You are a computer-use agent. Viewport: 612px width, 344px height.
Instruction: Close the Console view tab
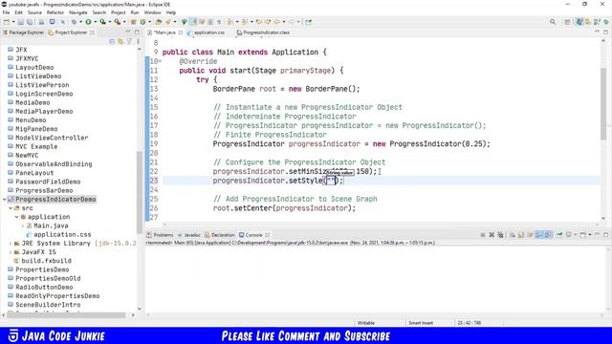(x=268, y=235)
